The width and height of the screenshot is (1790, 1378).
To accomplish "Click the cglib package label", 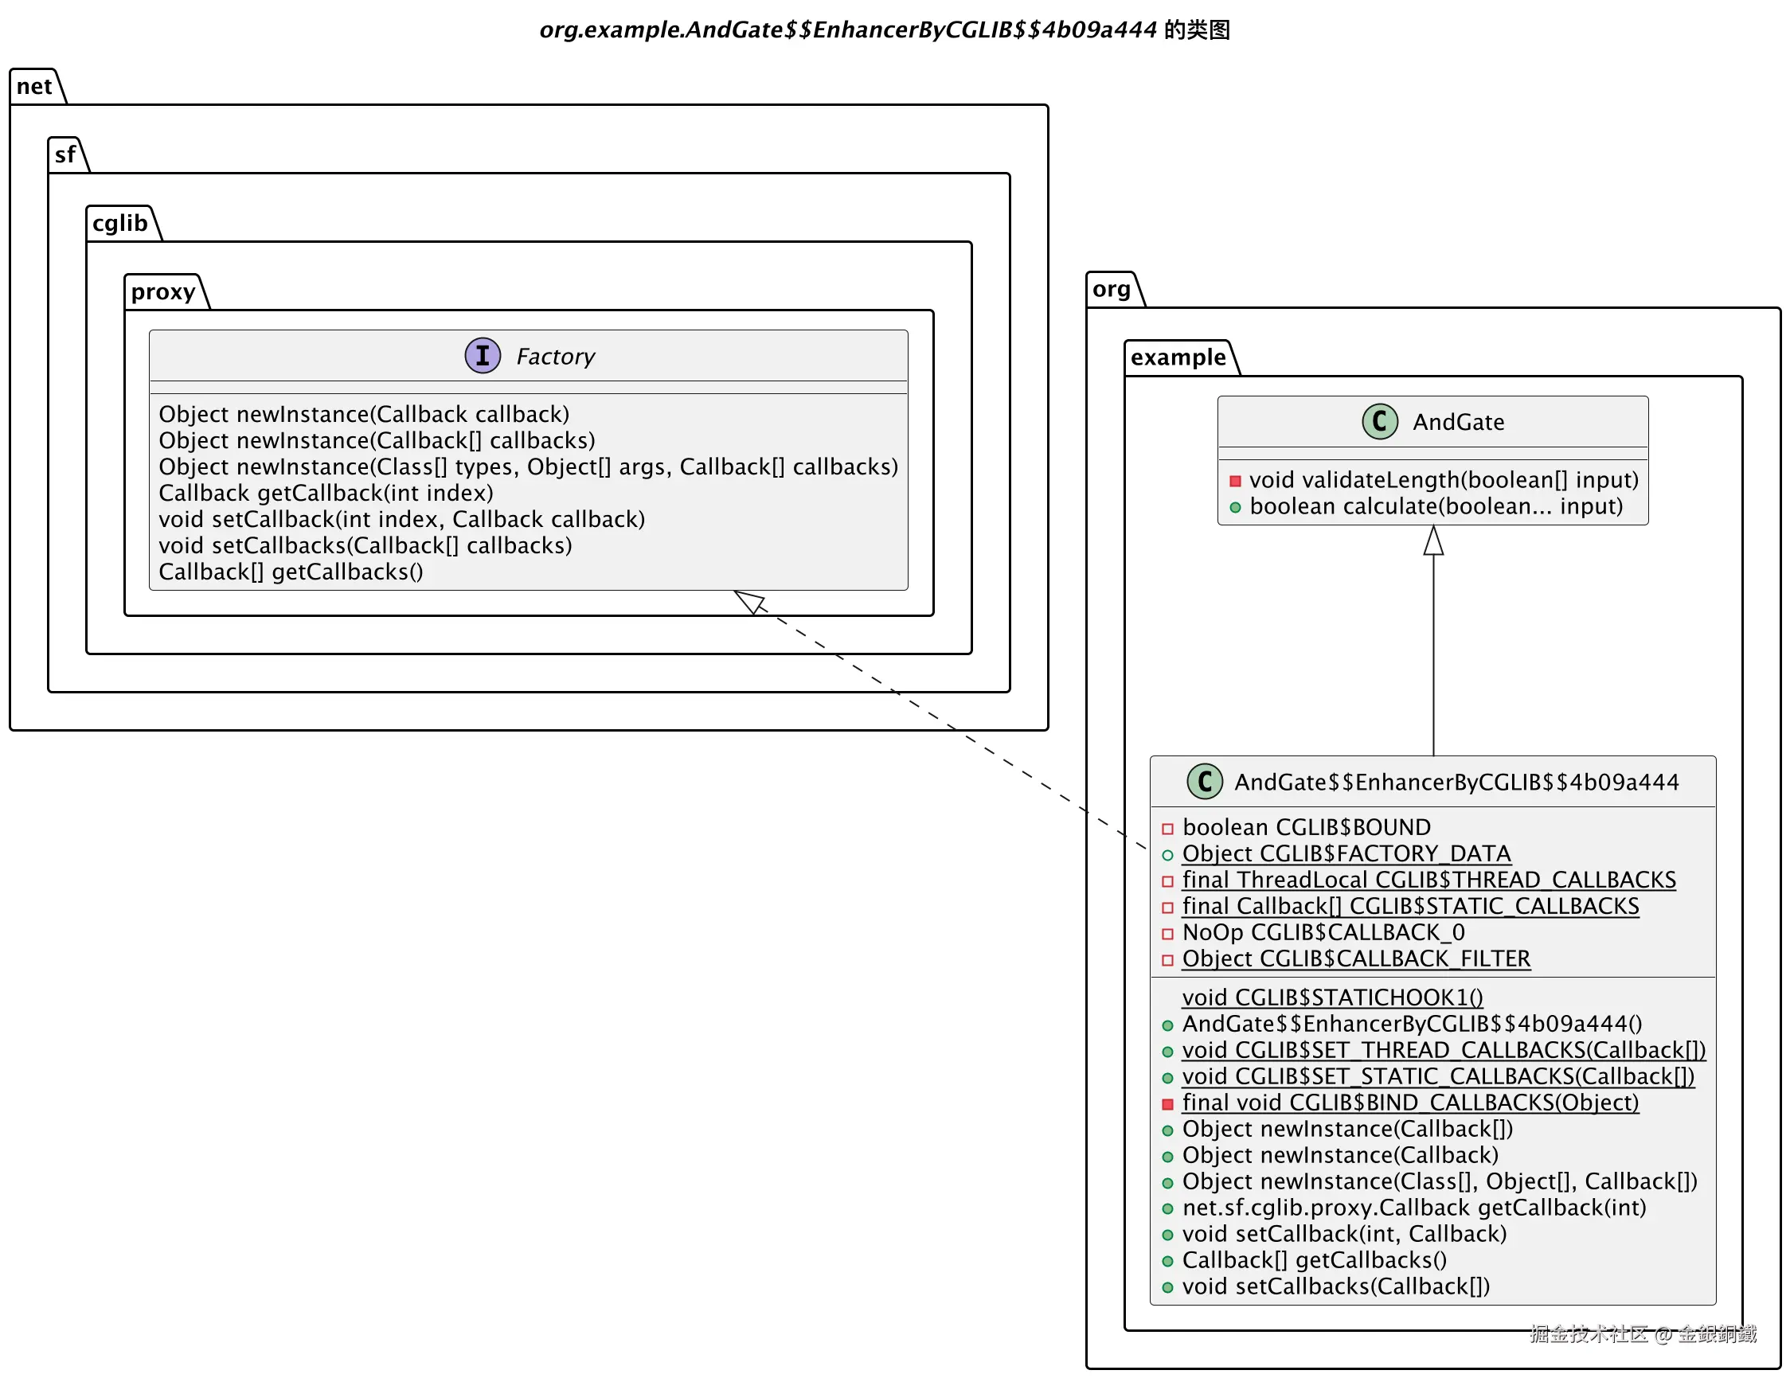I will (119, 223).
